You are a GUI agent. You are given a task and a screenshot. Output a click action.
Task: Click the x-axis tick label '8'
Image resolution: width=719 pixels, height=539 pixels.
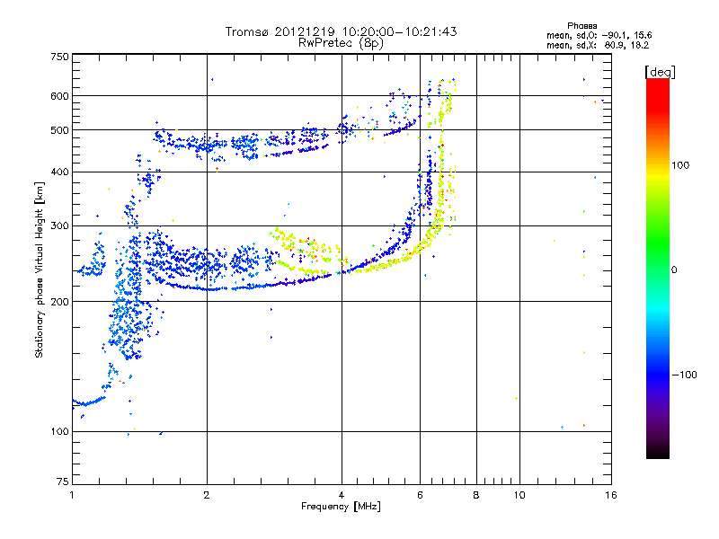476,495
